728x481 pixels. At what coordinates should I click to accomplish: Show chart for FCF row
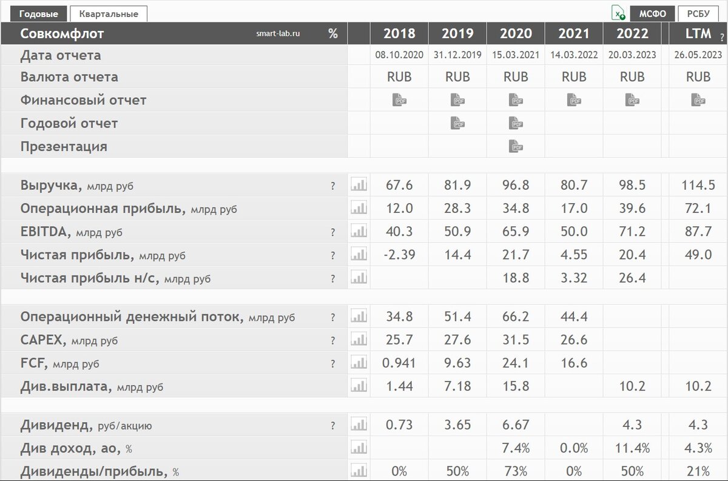point(359,363)
